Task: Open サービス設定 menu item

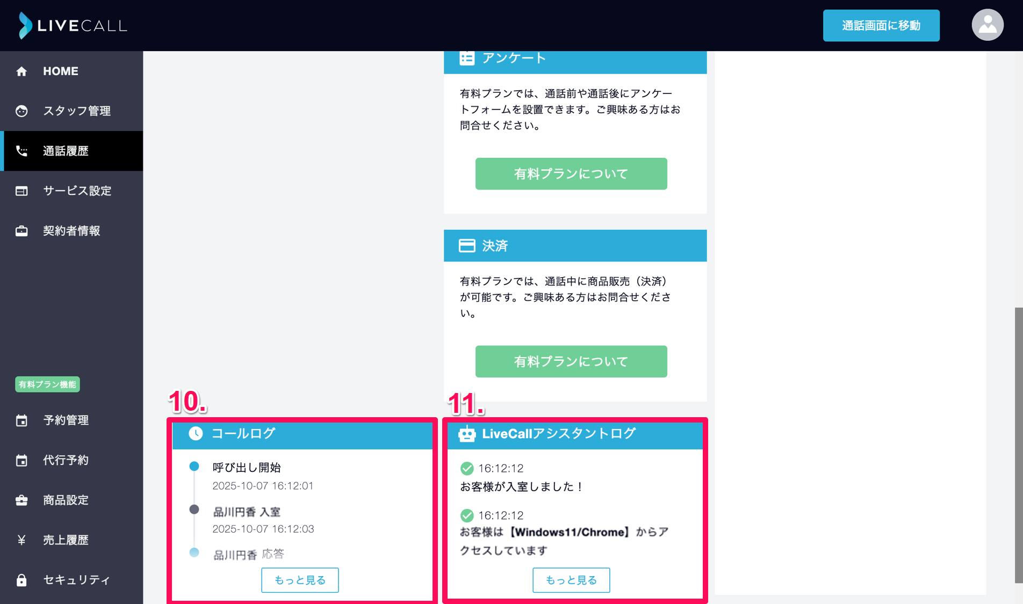Action: pyautogui.click(x=71, y=191)
